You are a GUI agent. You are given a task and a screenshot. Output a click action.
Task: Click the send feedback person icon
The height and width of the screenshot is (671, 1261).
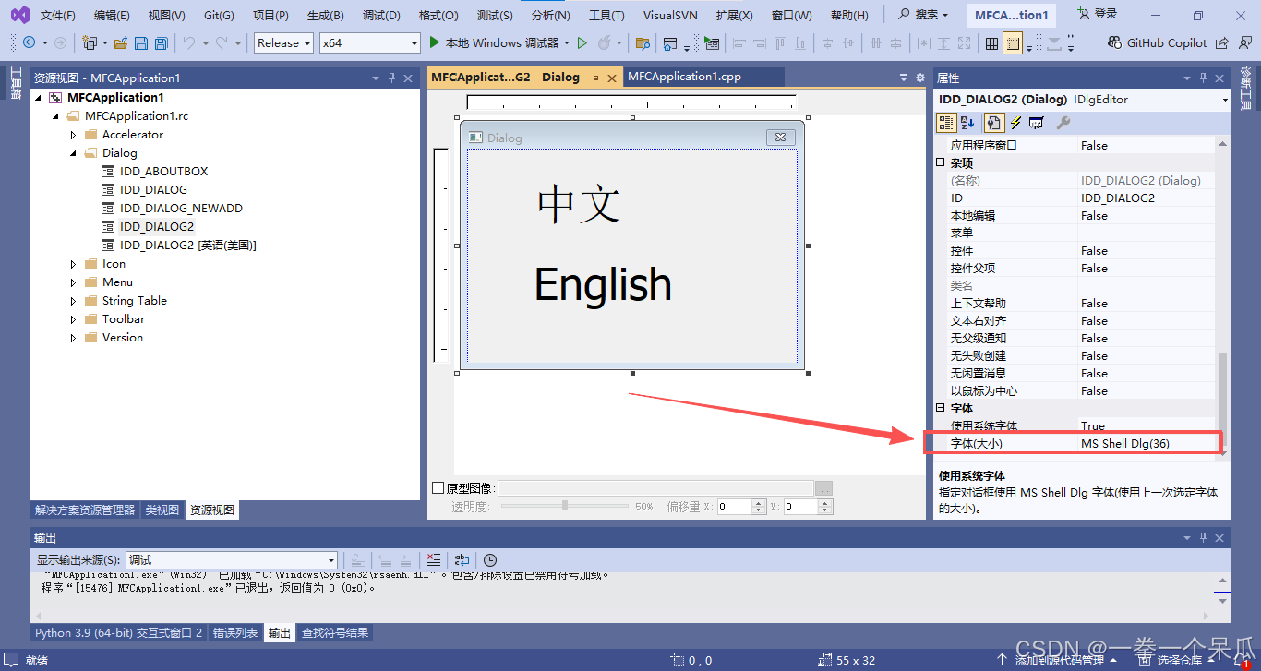coord(1243,42)
